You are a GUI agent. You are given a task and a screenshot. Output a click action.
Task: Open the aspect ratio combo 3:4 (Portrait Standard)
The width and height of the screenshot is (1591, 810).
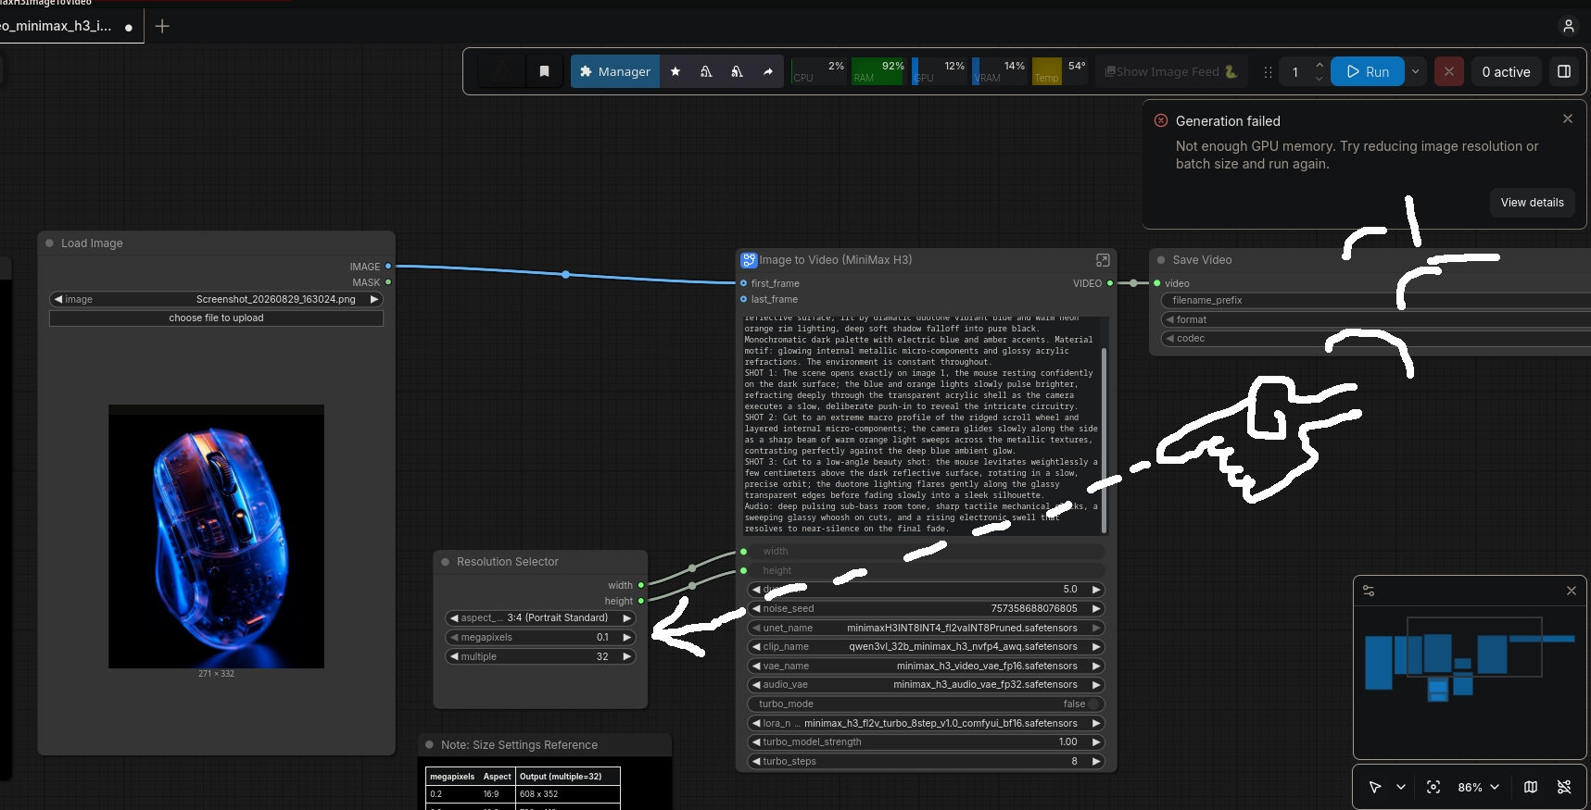tap(540, 618)
